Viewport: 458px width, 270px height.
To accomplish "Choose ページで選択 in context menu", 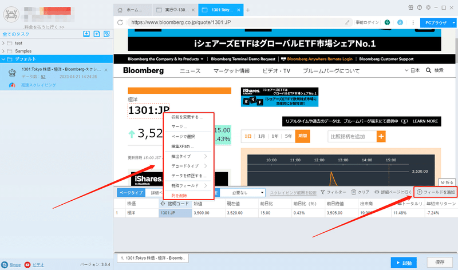I will pos(183,137).
